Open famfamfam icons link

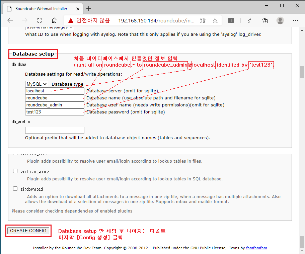[x=256, y=248]
